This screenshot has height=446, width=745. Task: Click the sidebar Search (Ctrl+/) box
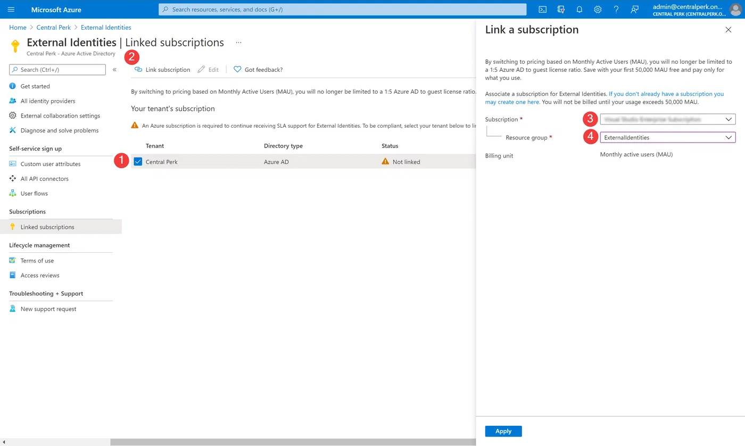click(x=57, y=70)
